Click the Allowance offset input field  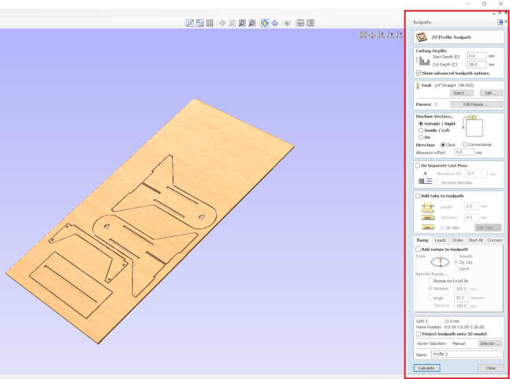464,152
